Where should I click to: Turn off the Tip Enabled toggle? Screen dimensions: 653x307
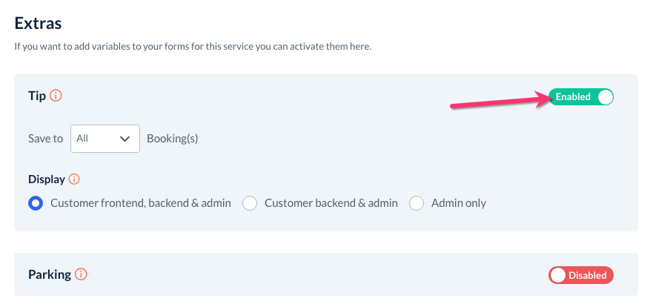pyautogui.click(x=581, y=97)
